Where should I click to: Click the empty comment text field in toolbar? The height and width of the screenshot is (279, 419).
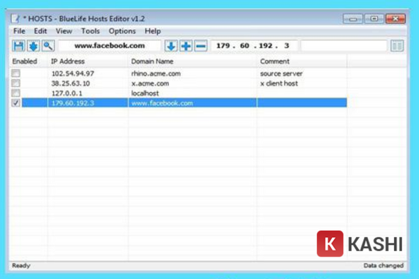(x=343, y=46)
